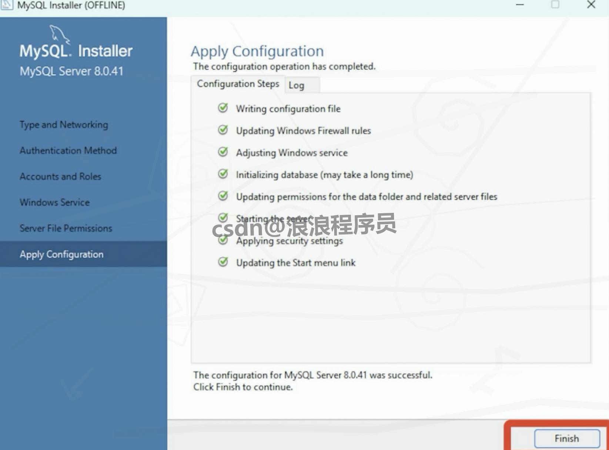Viewport: 609px width, 450px height.
Task: Click green check beside Writing configuration file
Action: 223,108
